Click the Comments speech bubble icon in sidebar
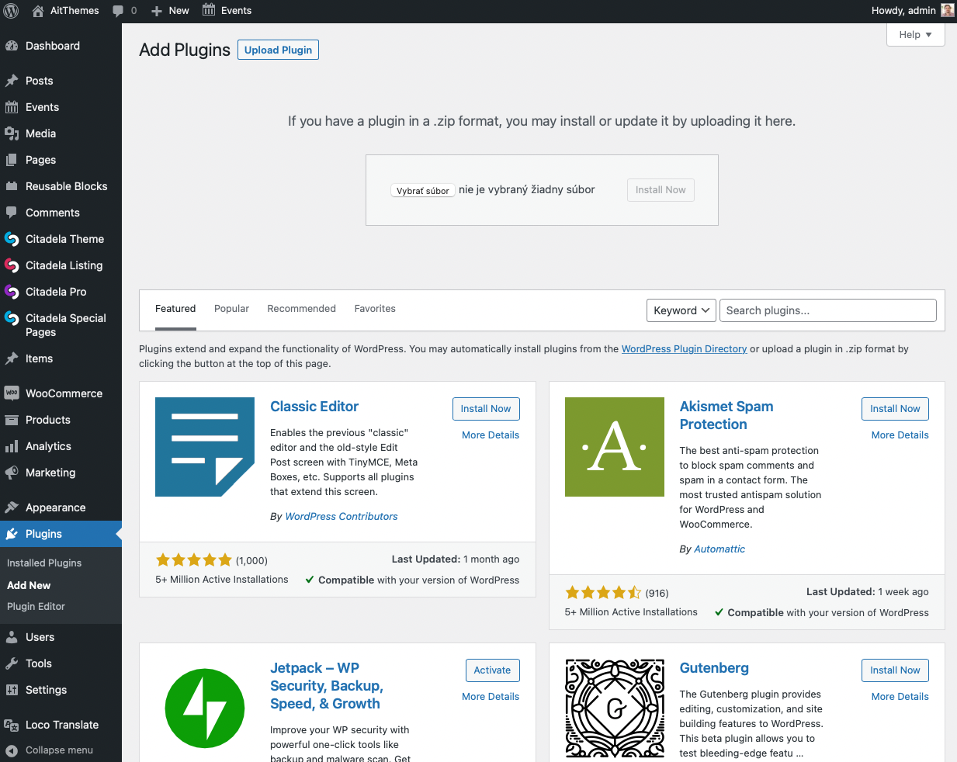Image resolution: width=957 pixels, height=762 pixels. tap(12, 213)
